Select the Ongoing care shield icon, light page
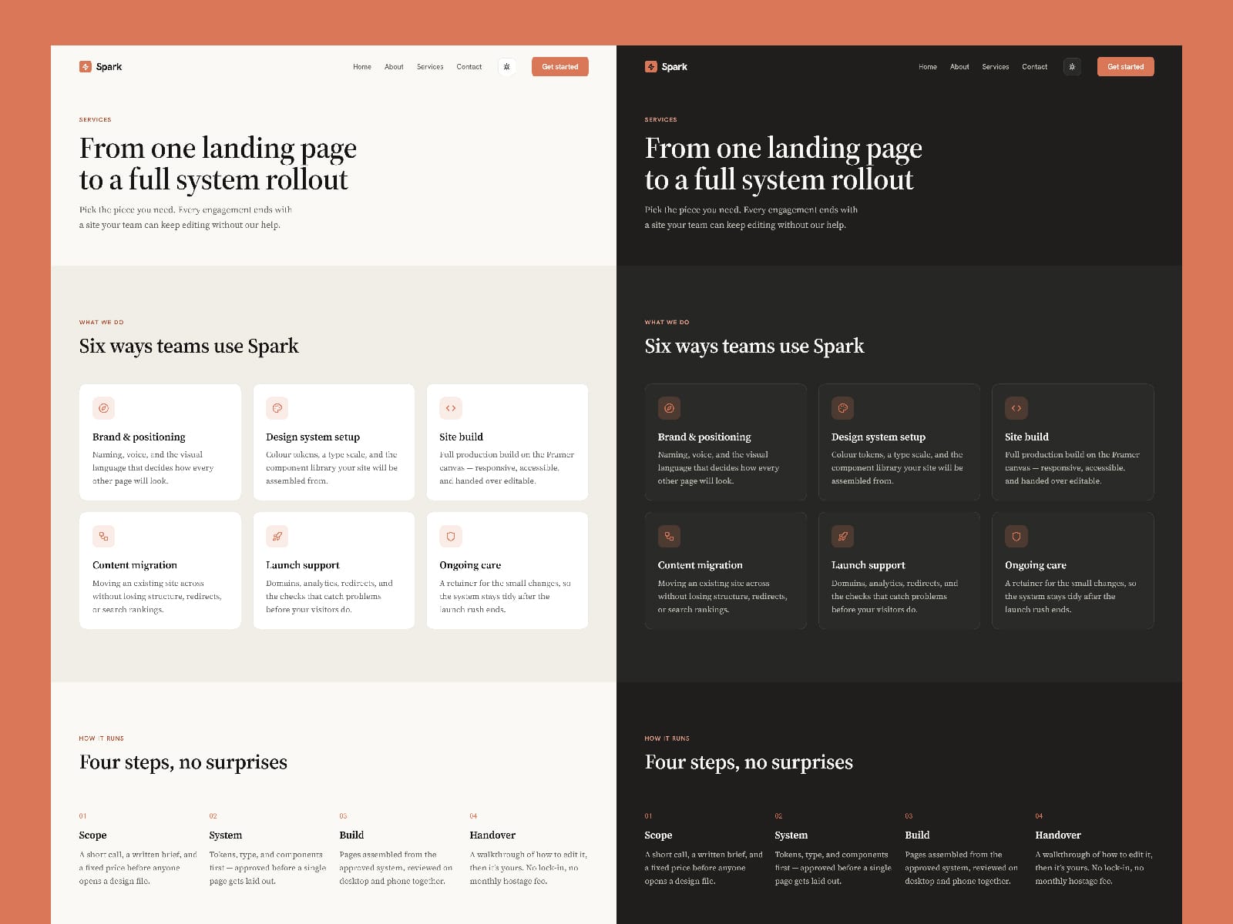 coord(451,537)
